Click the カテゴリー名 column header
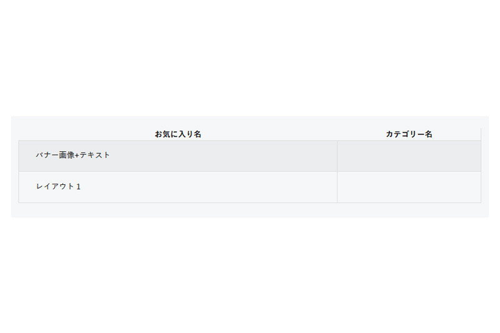This screenshot has width=500, height=333. 409,134
